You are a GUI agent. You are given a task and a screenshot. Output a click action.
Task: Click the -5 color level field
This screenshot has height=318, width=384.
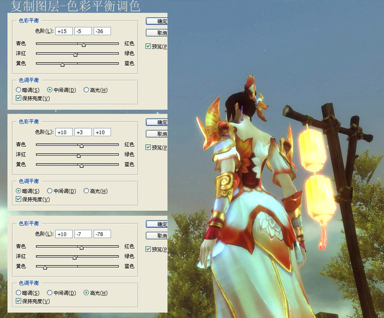[x=83, y=31]
